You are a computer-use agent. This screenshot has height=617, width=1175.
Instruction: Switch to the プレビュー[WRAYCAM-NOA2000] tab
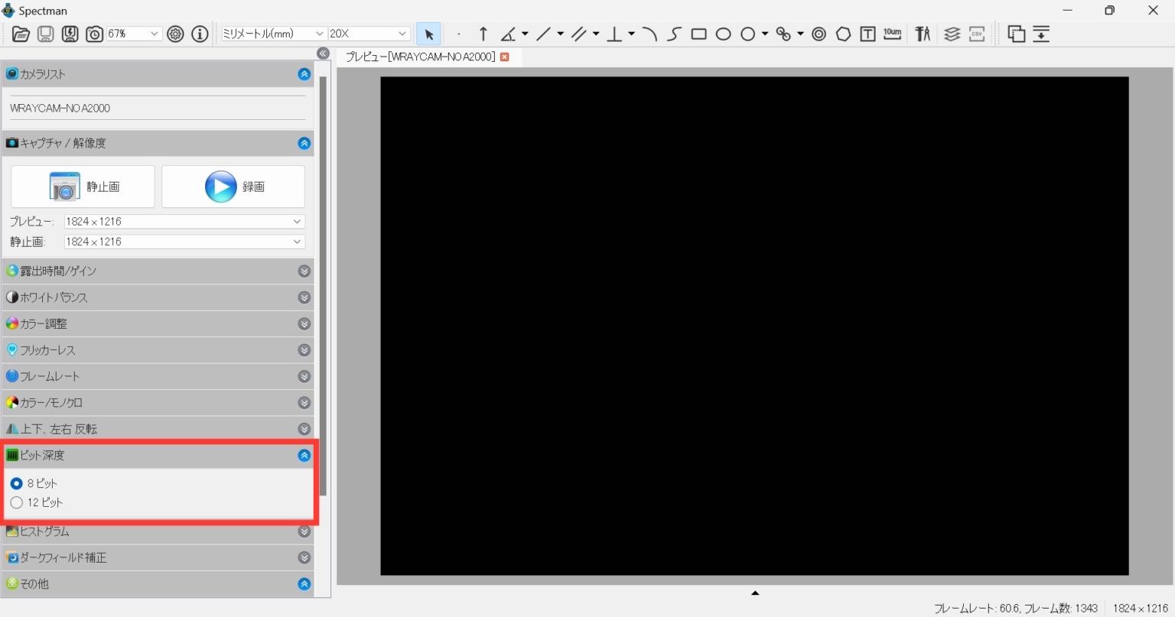coord(420,57)
